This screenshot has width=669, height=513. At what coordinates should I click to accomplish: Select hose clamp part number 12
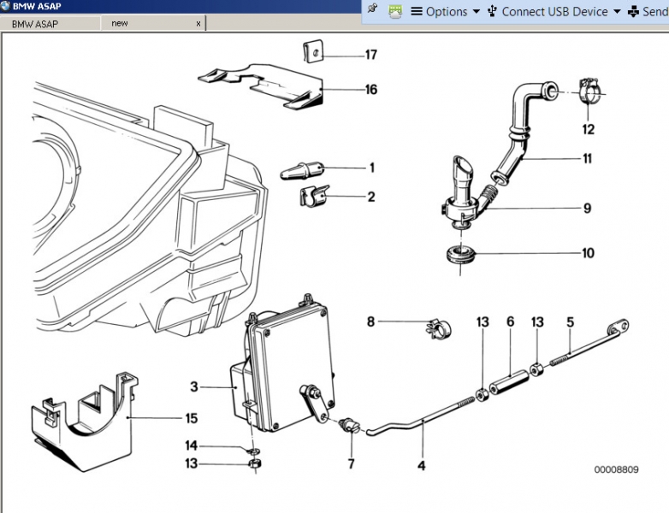point(588,130)
